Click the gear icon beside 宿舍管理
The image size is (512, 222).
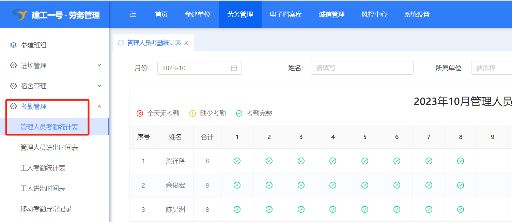click(13, 86)
